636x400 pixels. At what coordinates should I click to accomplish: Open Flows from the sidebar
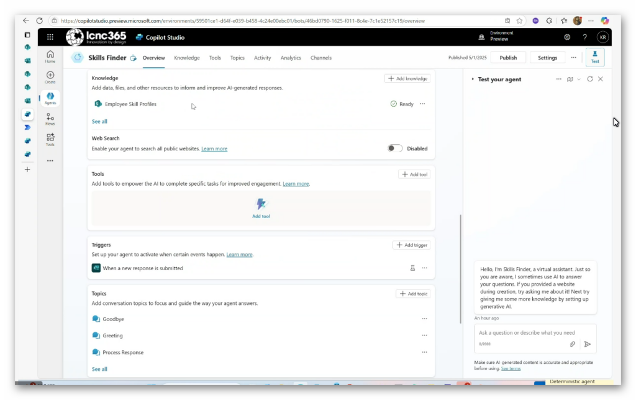tap(50, 119)
